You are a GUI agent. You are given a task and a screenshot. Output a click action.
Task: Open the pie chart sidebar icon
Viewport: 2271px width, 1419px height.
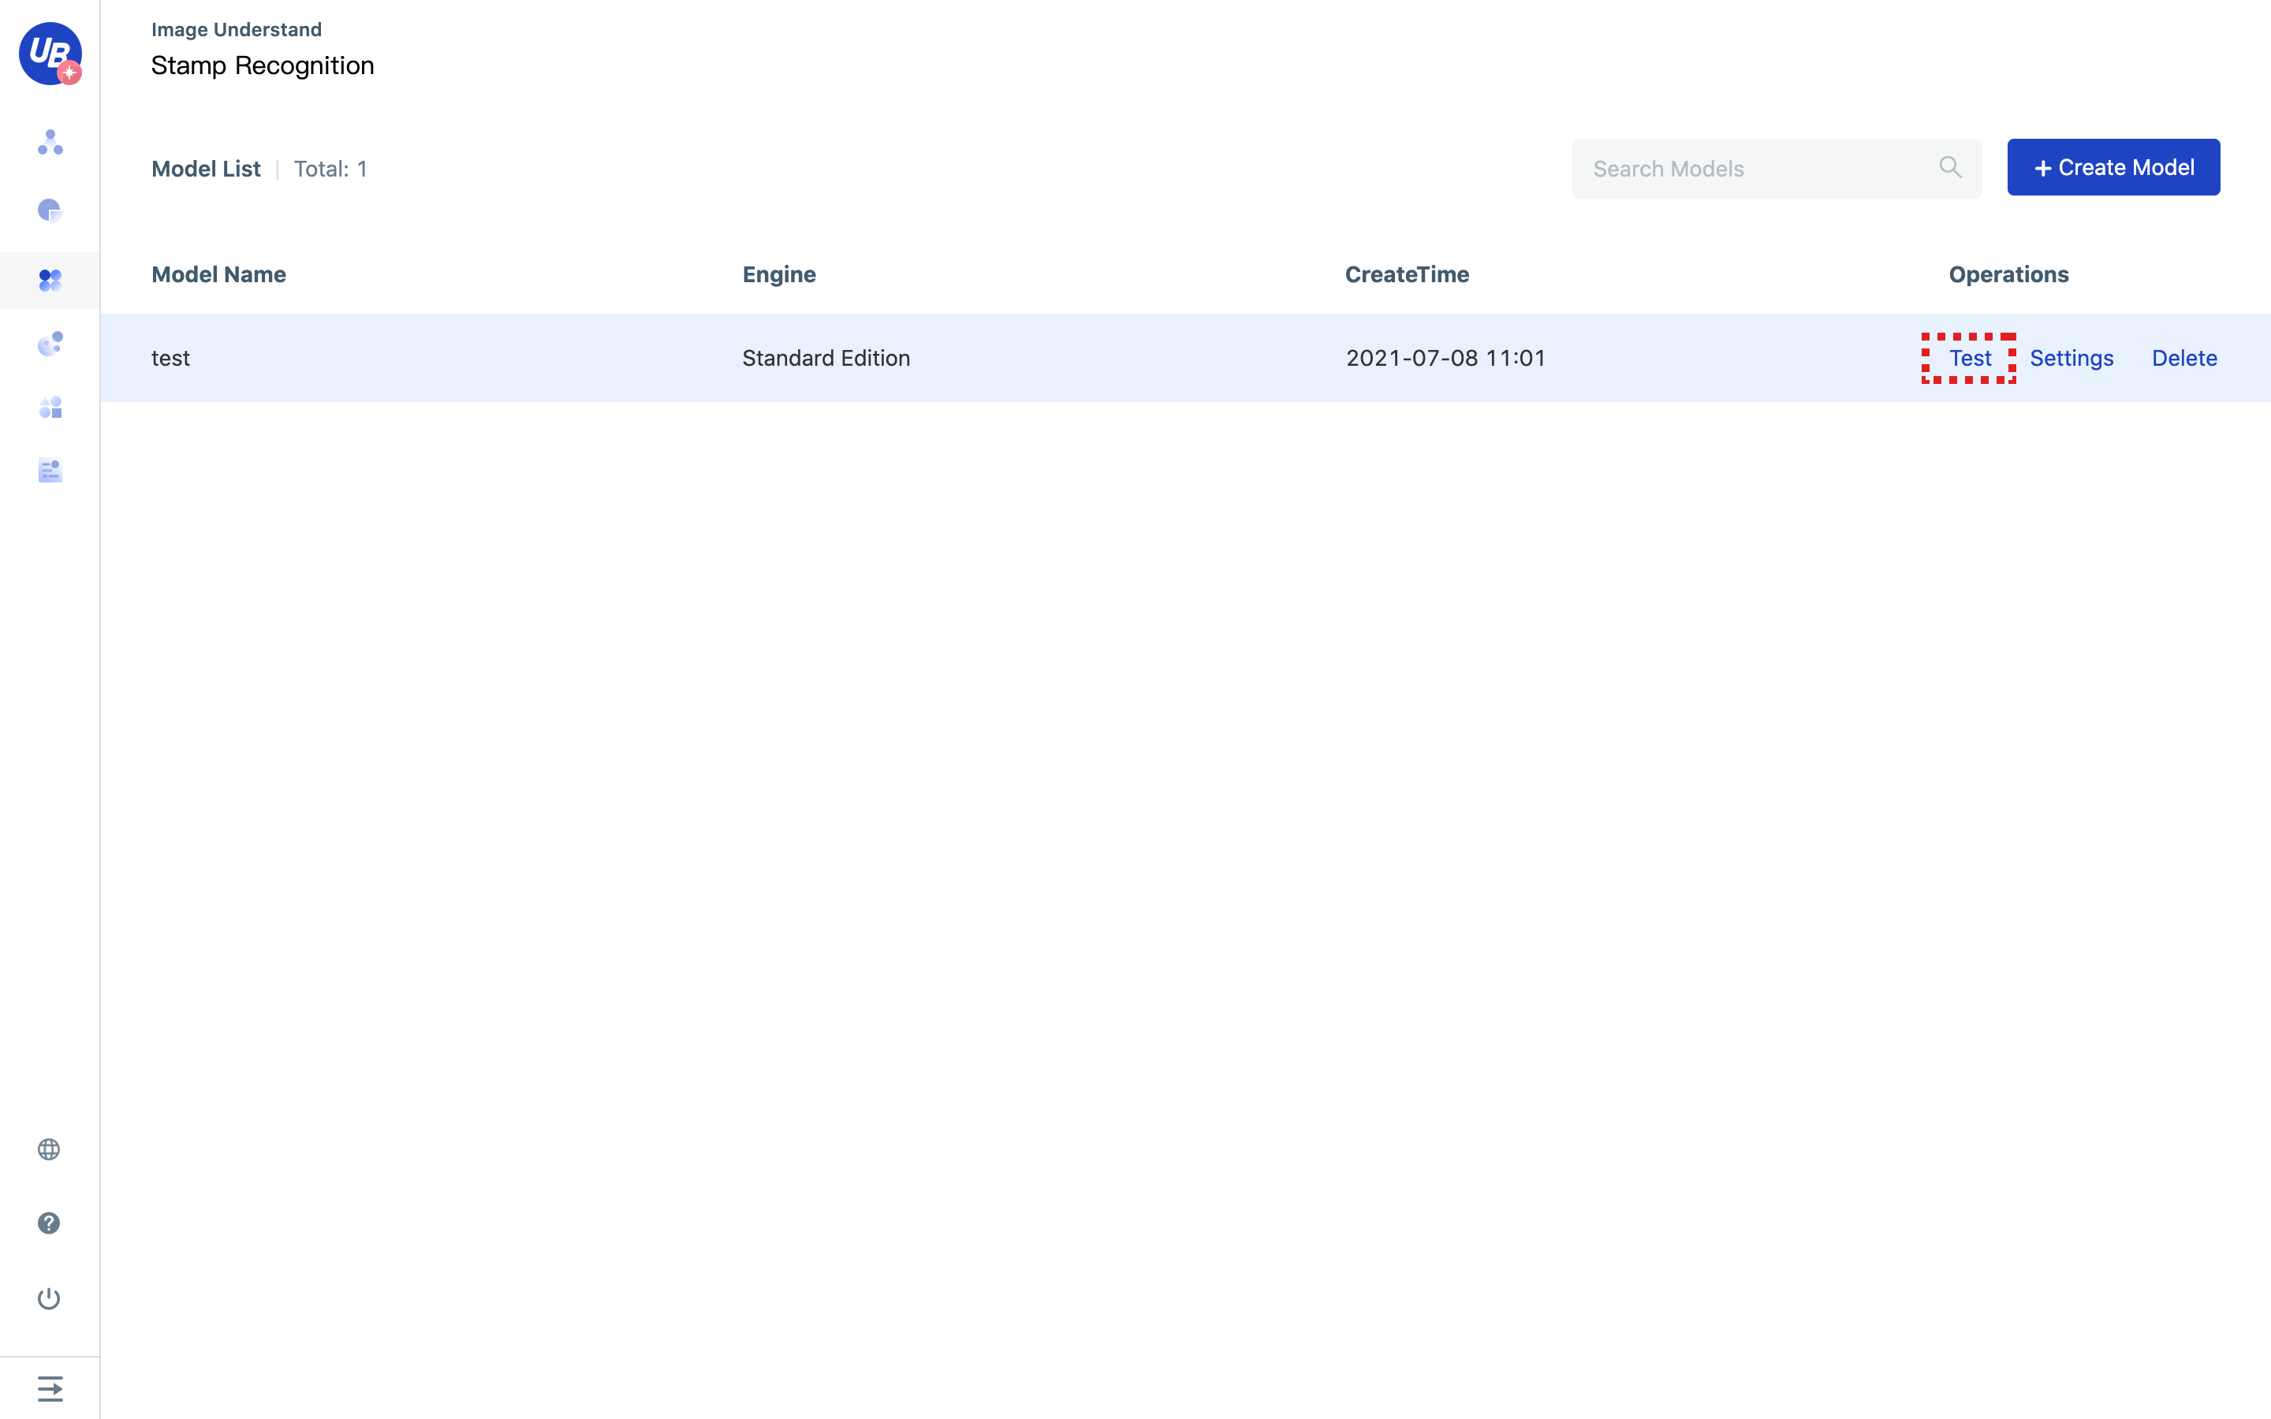point(50,210)
